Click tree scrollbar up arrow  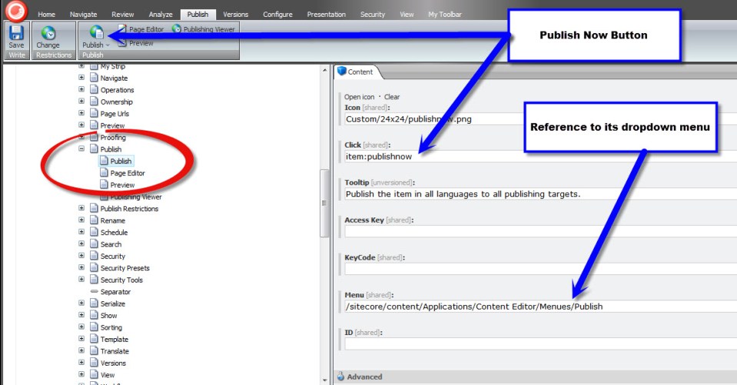click(324, 71)
